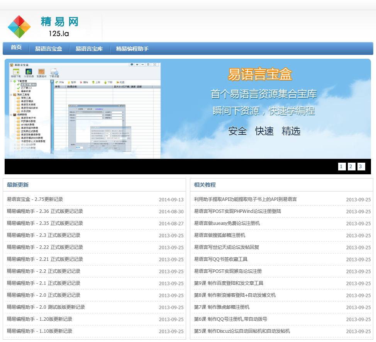Open 精易编程助手 - 2.21 正式版更记记录
This screenshot has width=376, height=342.
point(45,259)
